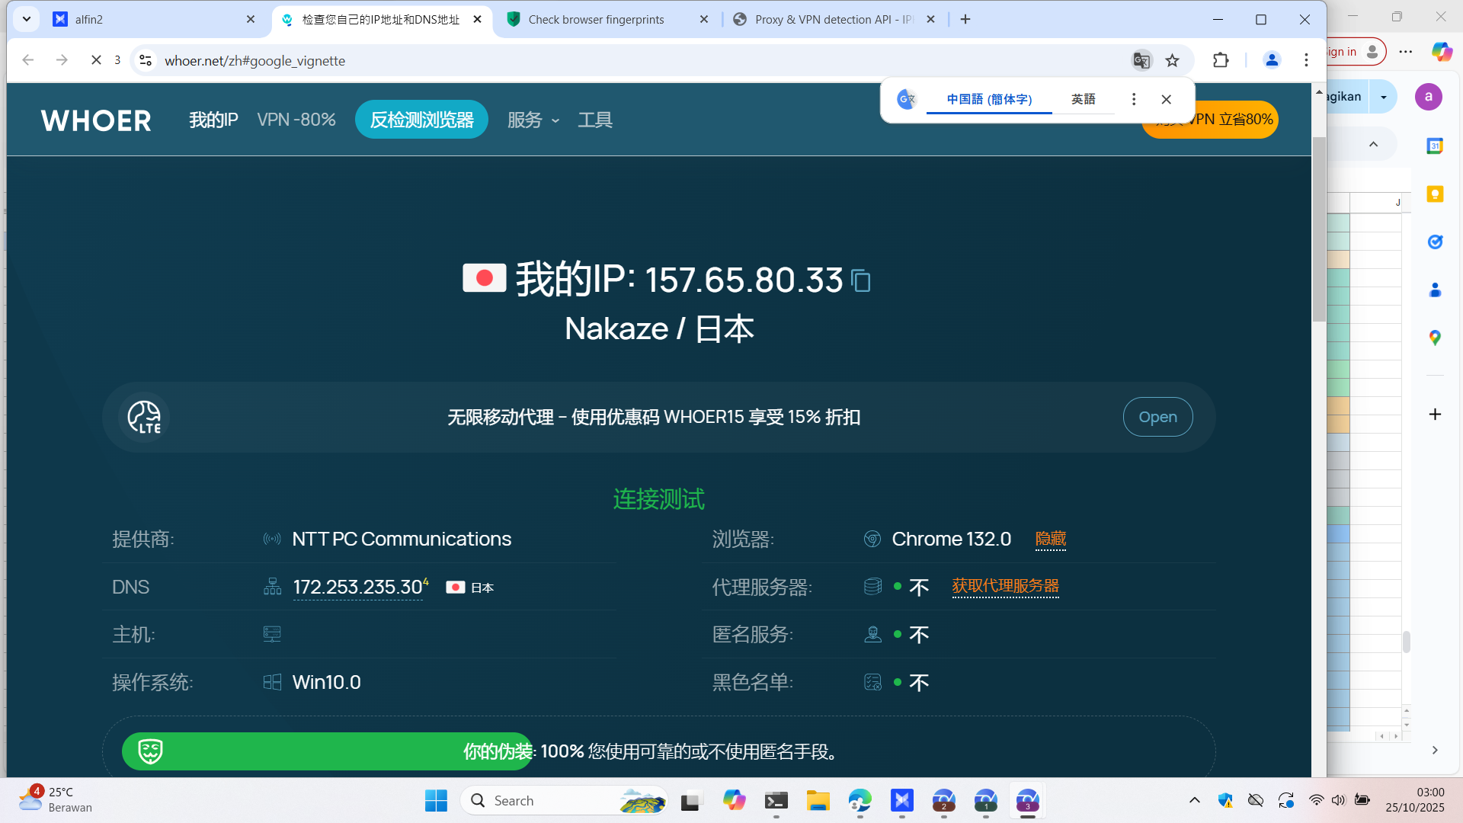Click the taskbar clock showing 03:00
Screen dimensions: 1463x823
click(1414, 799)
